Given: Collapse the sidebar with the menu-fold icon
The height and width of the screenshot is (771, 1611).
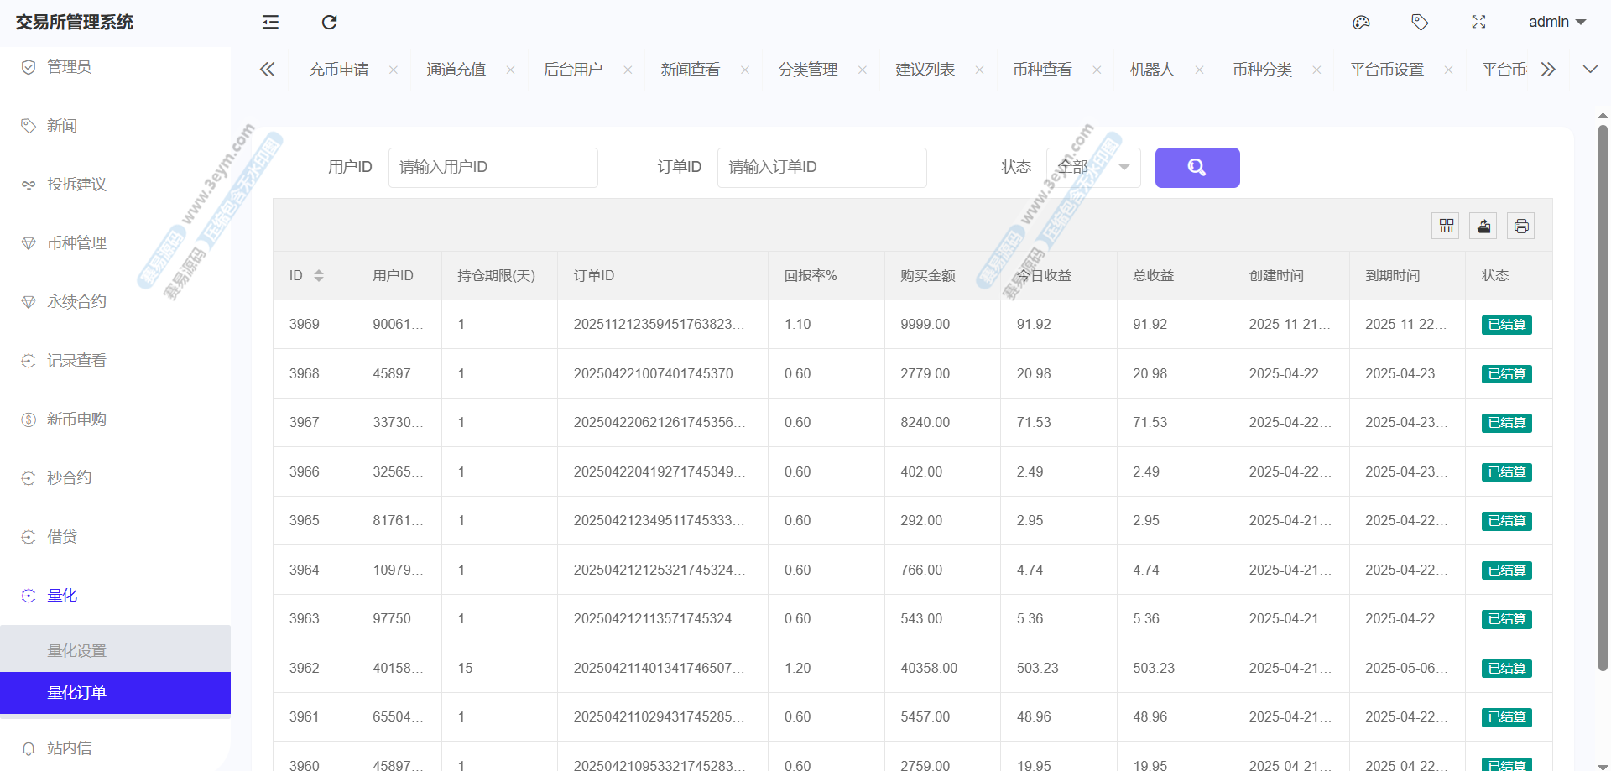Looking at the screenshot, I should pyautogui.click(x=270, y=23).
